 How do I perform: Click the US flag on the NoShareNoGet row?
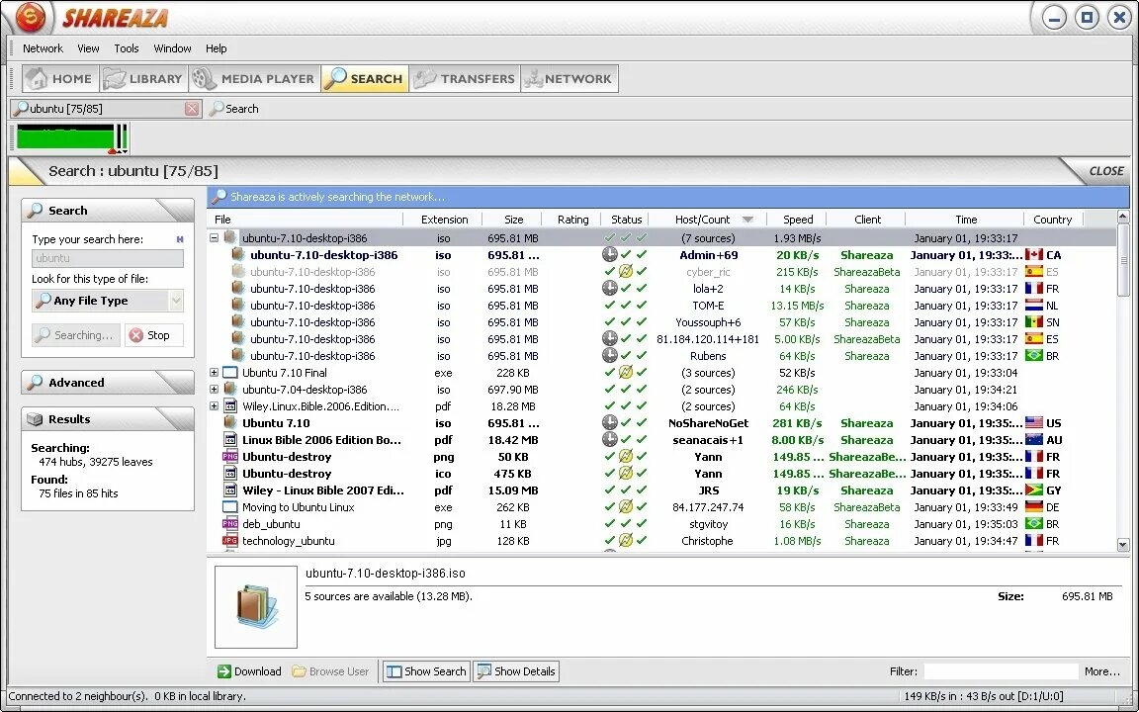1033,423
